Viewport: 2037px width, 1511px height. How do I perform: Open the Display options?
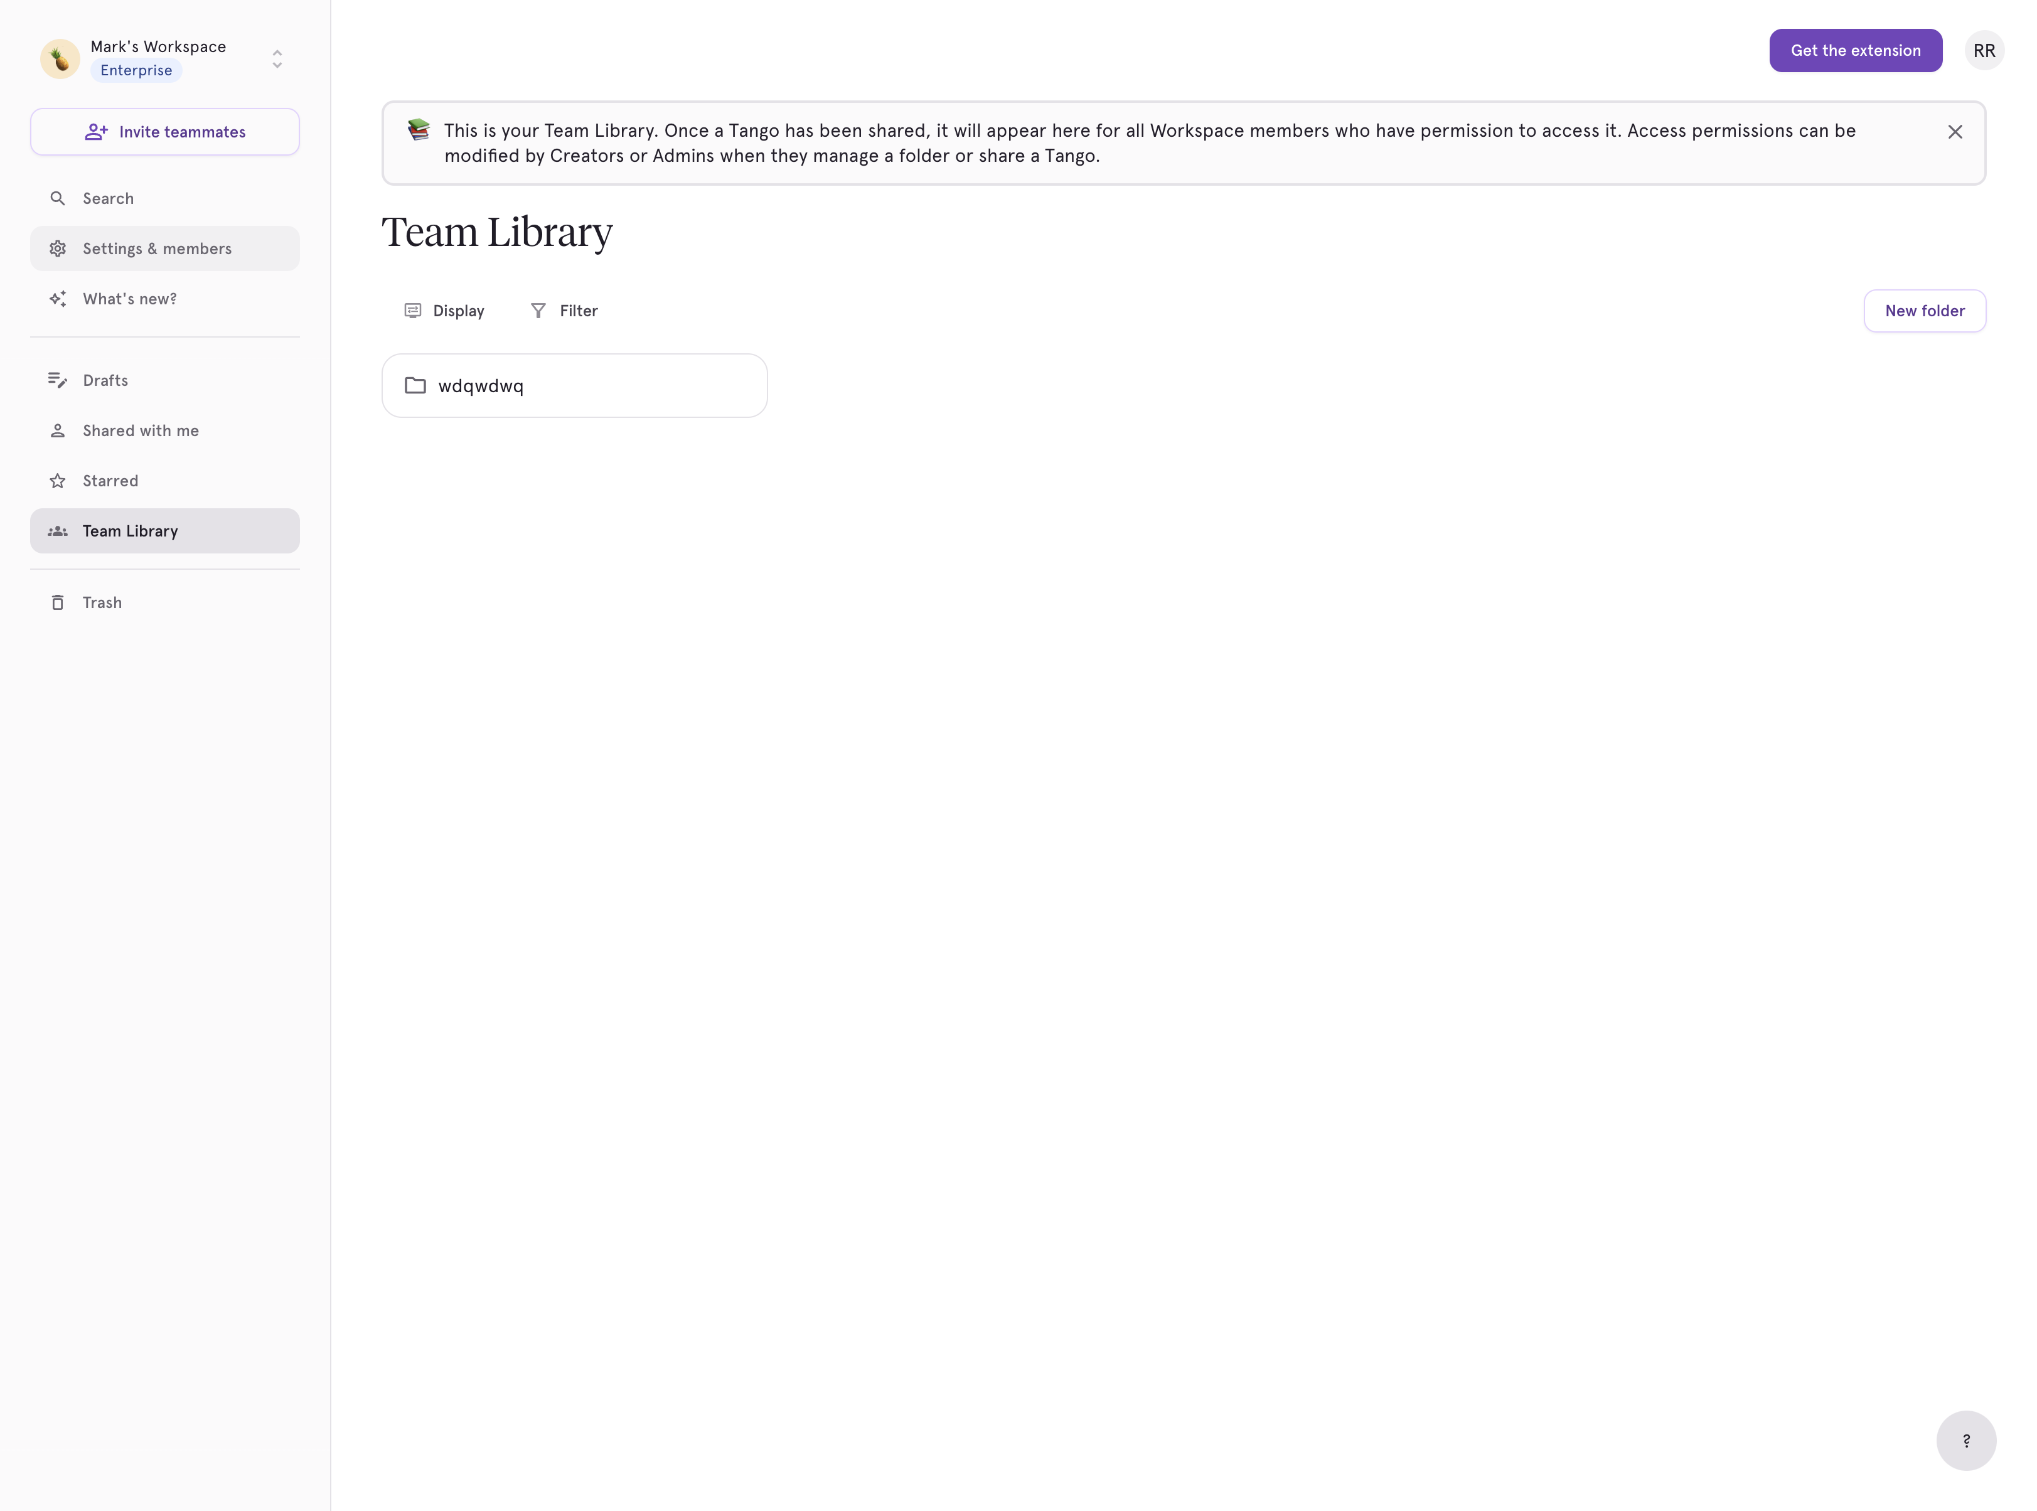pos(444,311)
